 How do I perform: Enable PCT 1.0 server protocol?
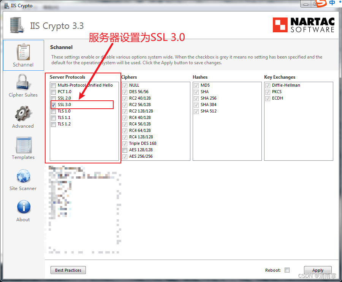pos(54,92)
